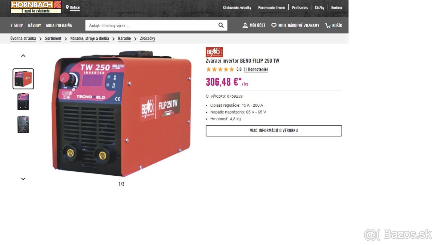Screen dimensions: 436x245
Task: Open the MOJA PREDAJŇA menu
Action: coord(59,25)
